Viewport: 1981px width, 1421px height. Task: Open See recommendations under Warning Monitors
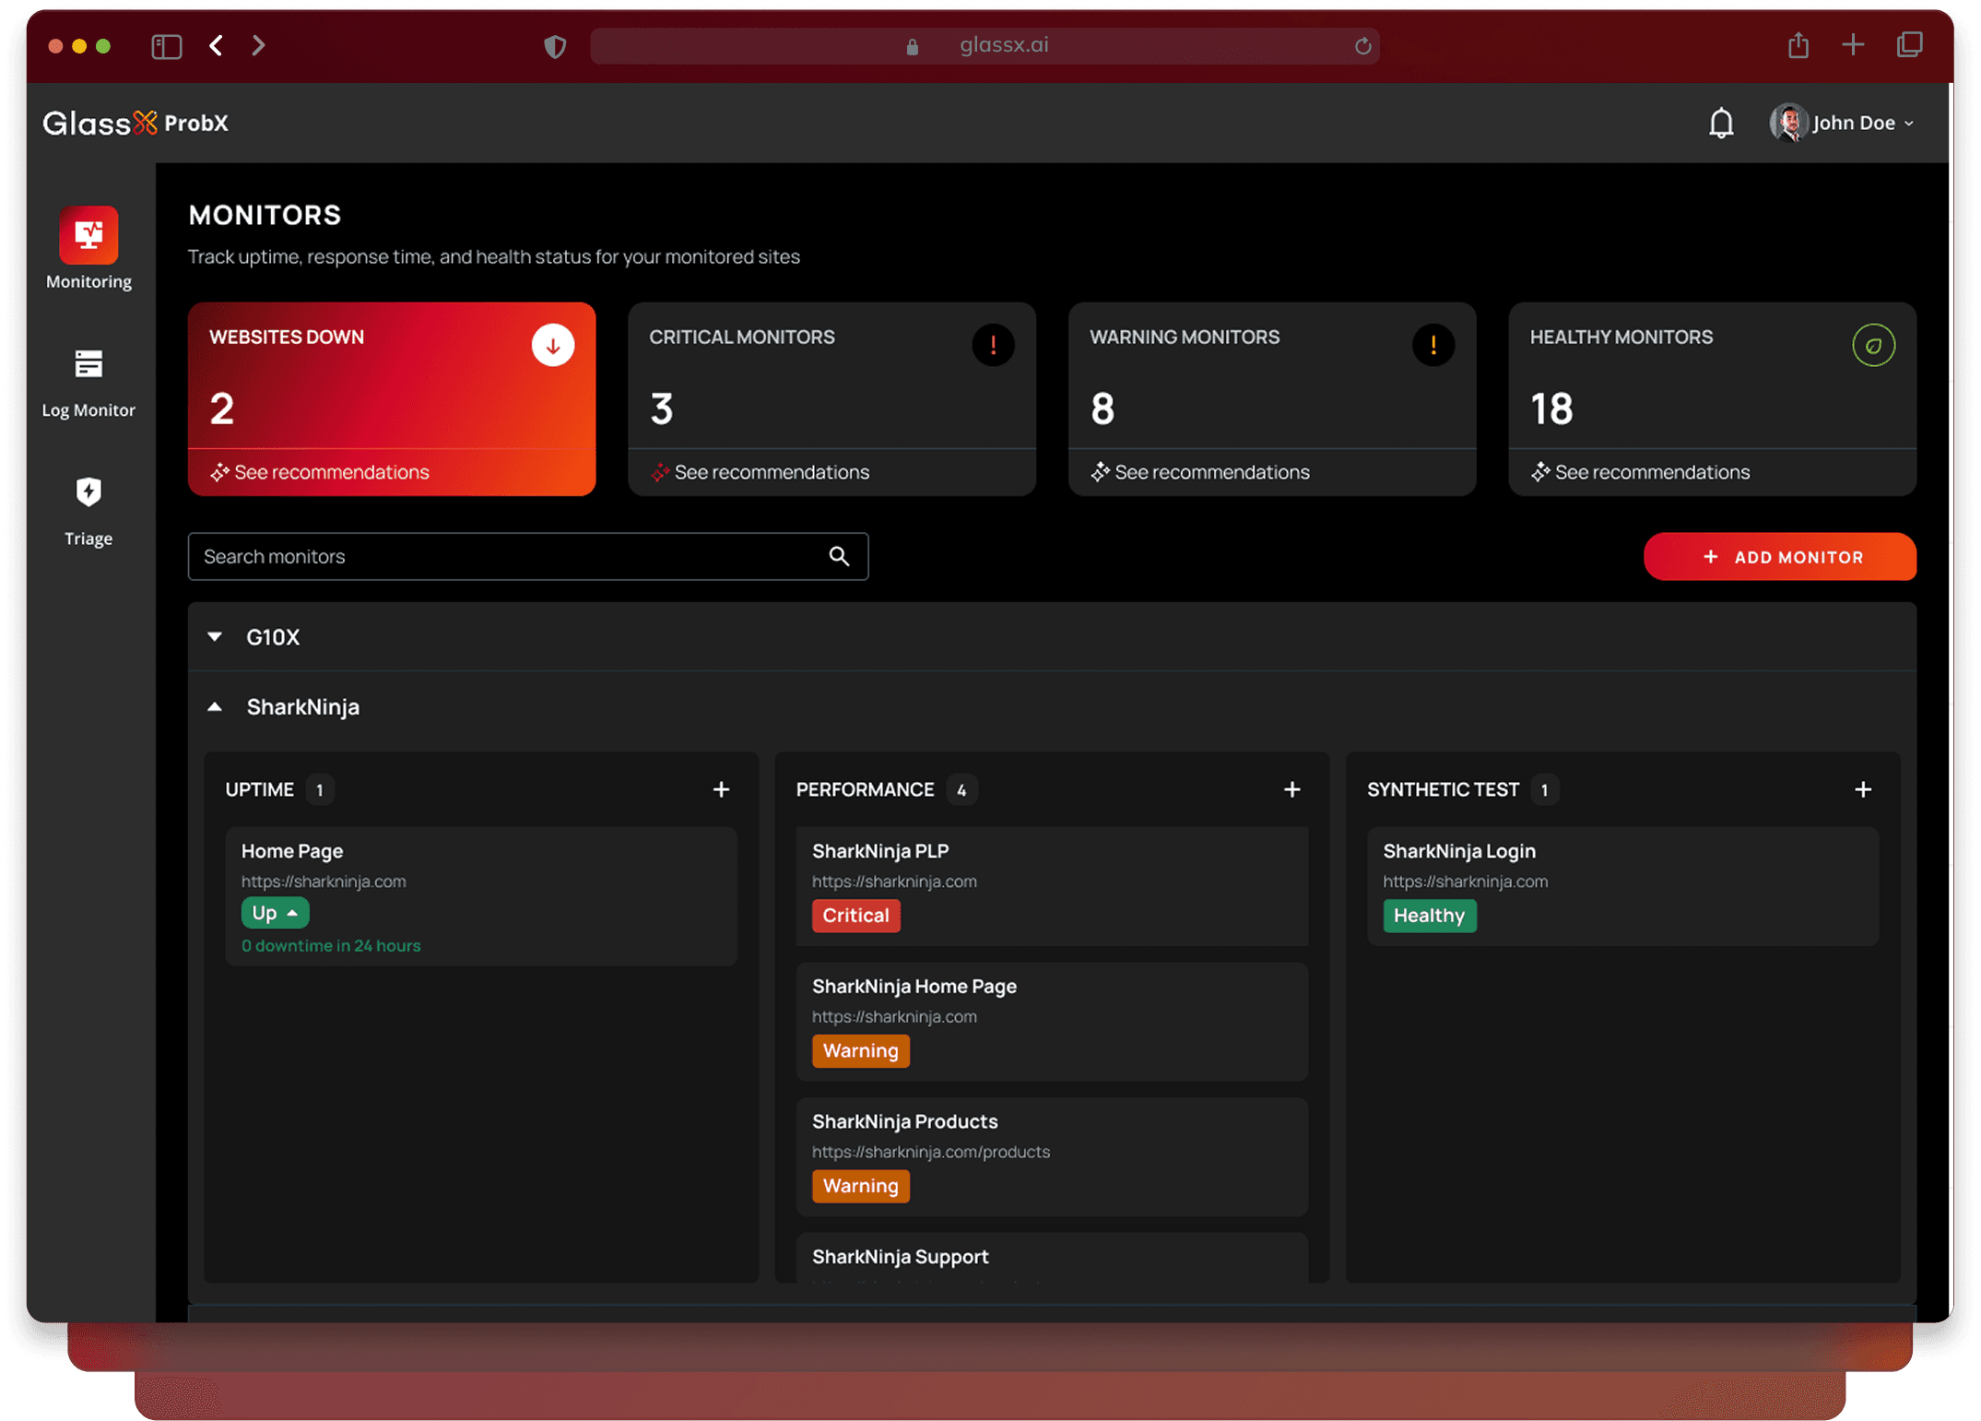click(x=1200, y=472)
